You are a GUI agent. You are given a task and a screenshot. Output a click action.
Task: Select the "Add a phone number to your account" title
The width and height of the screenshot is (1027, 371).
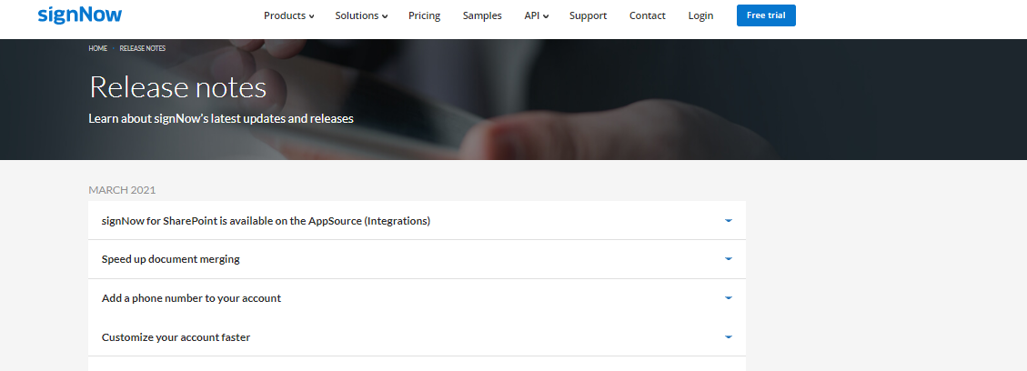[191, 298]
